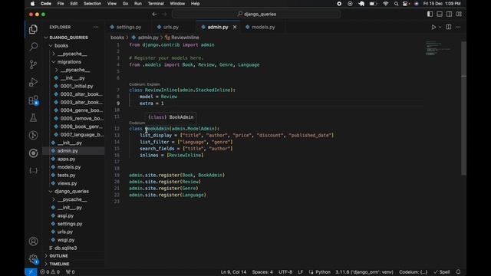This screenshot has width=491, height=276.
Task: Open Explorer views and more actions ellipsis
Action: (x=96, y=28)
